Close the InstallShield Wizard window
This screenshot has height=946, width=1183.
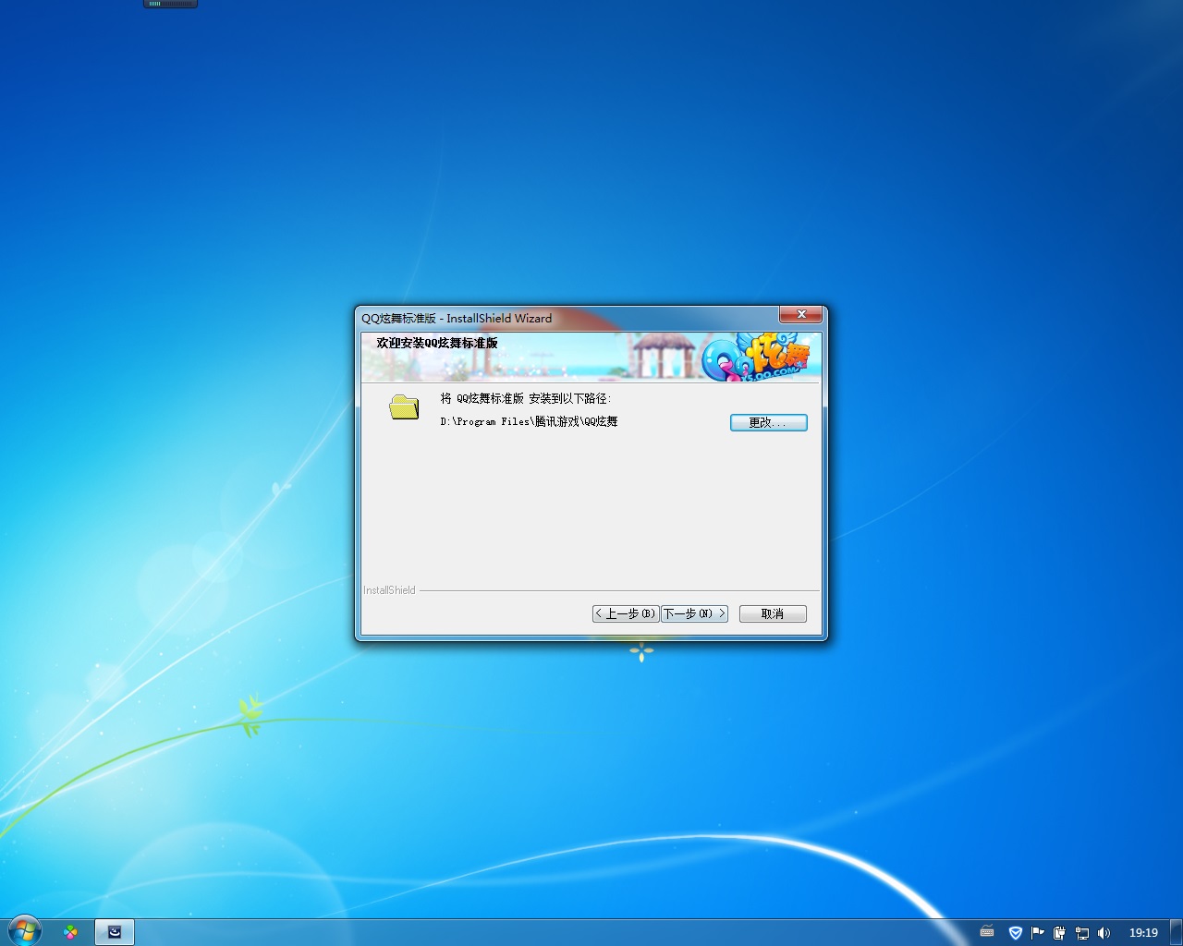[801, 315]
